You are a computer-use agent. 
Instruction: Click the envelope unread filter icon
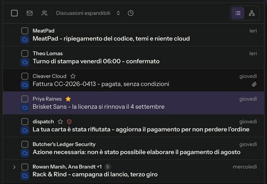pyautogui.click(x=30, y=13)
